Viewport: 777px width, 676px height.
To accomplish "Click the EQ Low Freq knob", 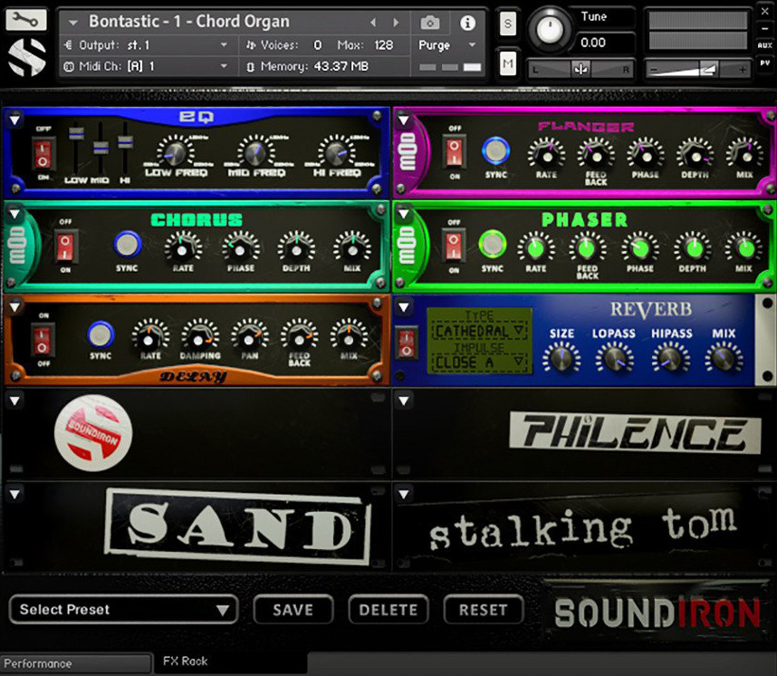I will click(x=176, y=152).
